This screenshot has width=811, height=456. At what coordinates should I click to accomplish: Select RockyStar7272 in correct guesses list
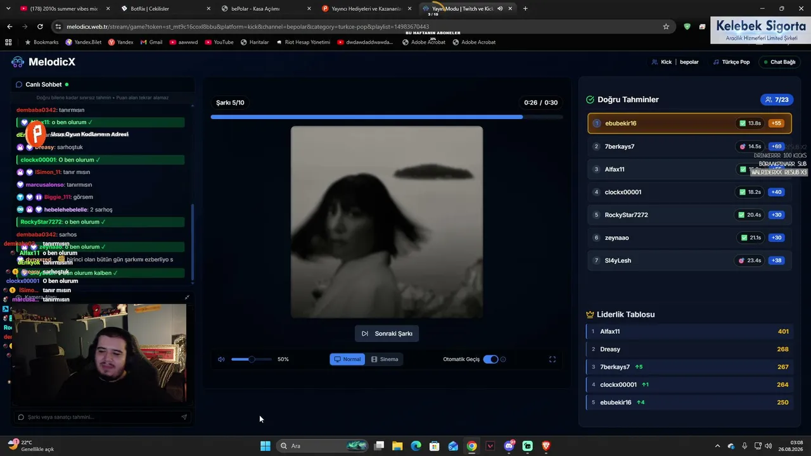pyautogui.click(x=689, y=215)
